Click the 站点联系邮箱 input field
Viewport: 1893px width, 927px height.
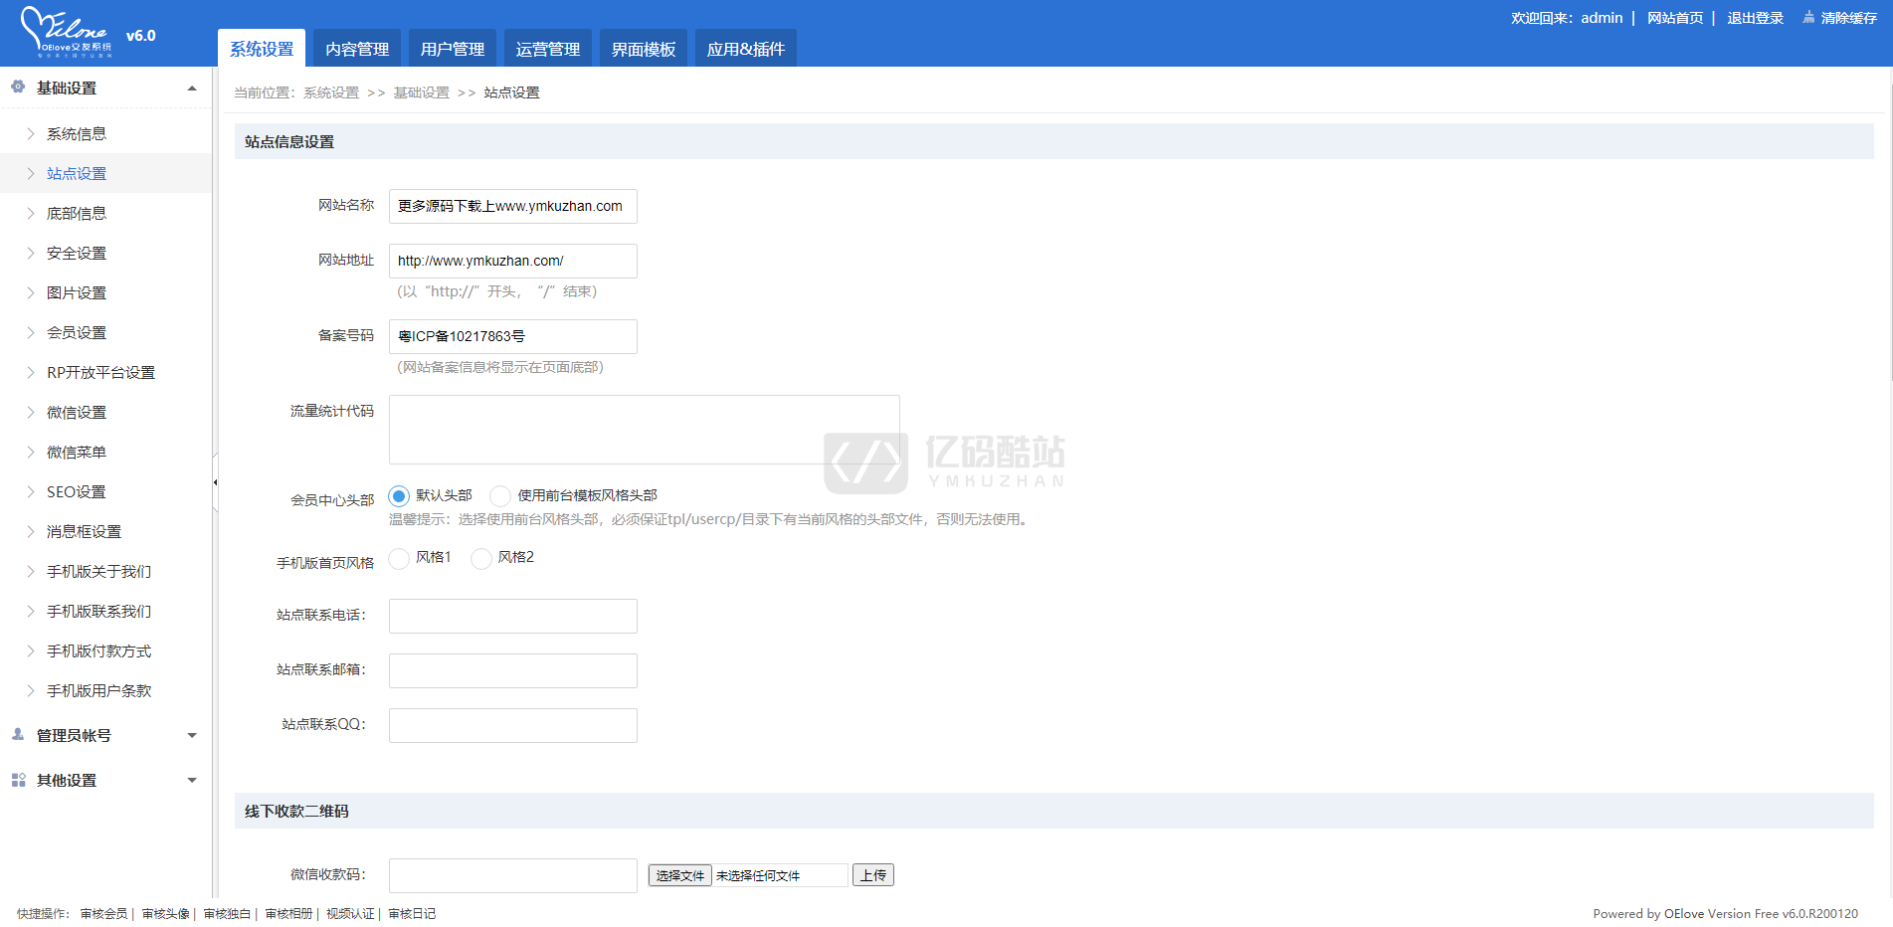coord(513,670)
